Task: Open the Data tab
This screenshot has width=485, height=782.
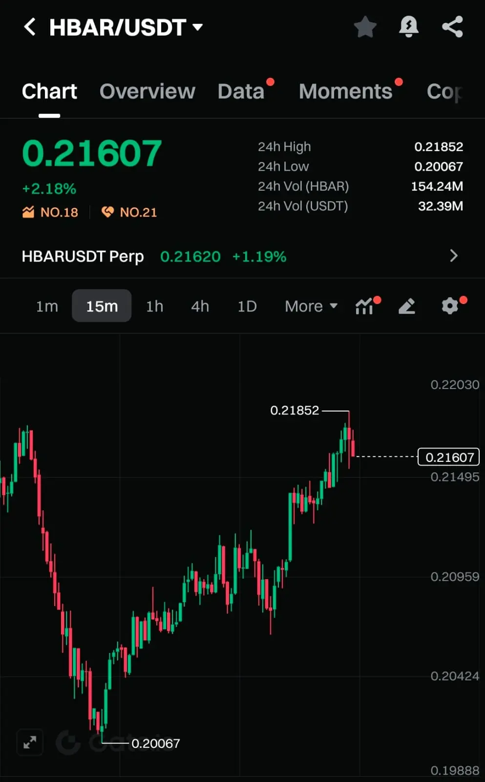Action: pos(241,91)
